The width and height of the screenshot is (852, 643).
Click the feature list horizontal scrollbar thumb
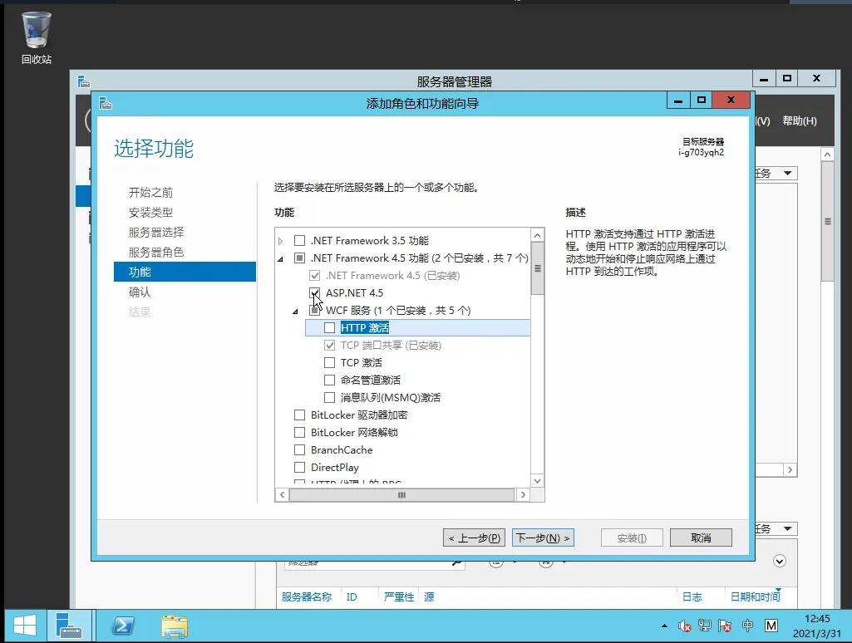(401, 494)
